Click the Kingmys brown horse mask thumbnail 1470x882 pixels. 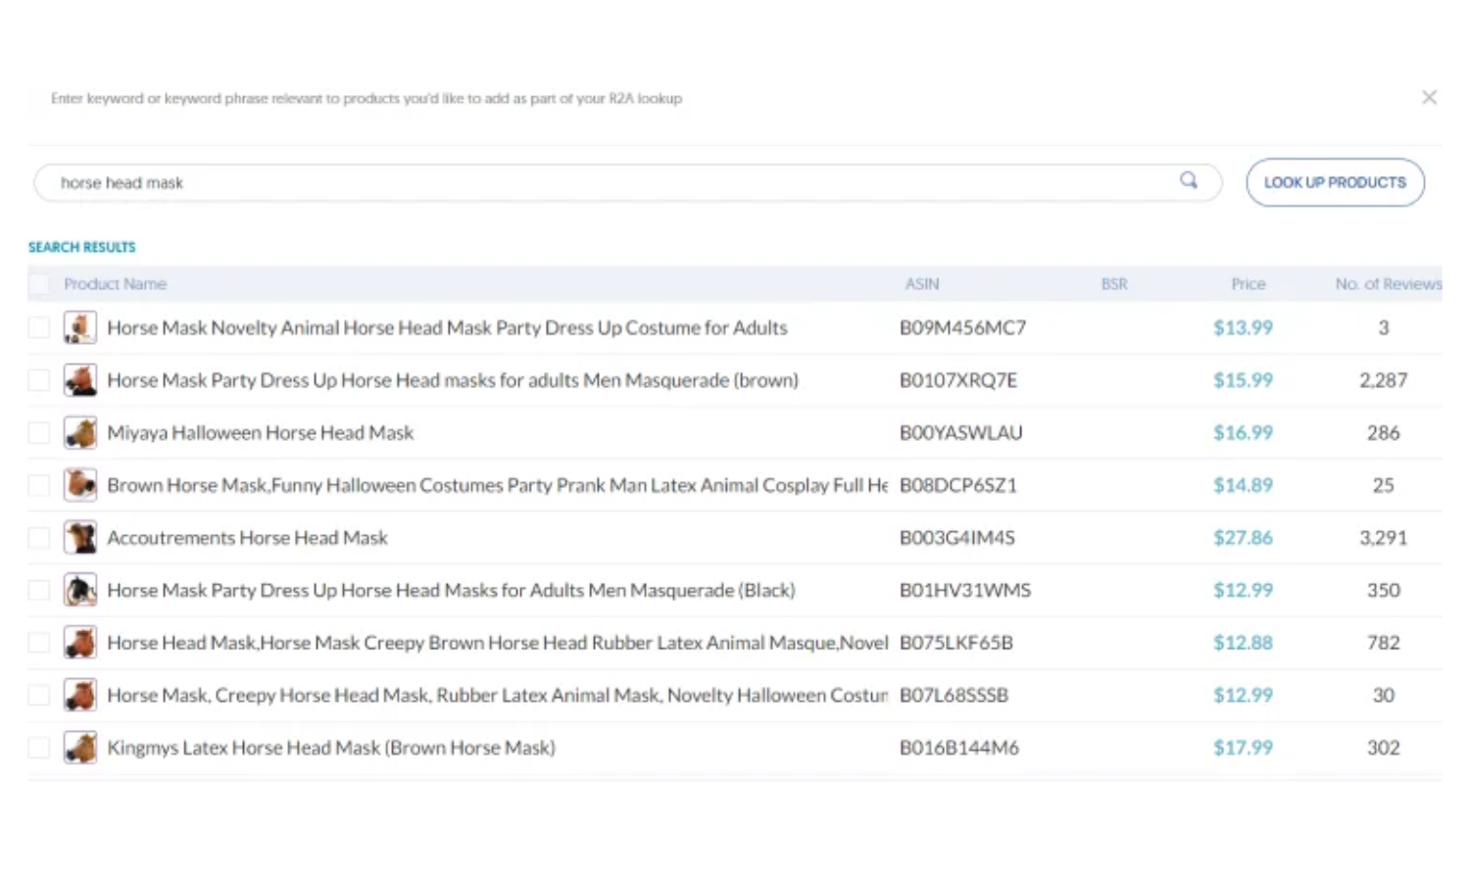coord(80,747)
